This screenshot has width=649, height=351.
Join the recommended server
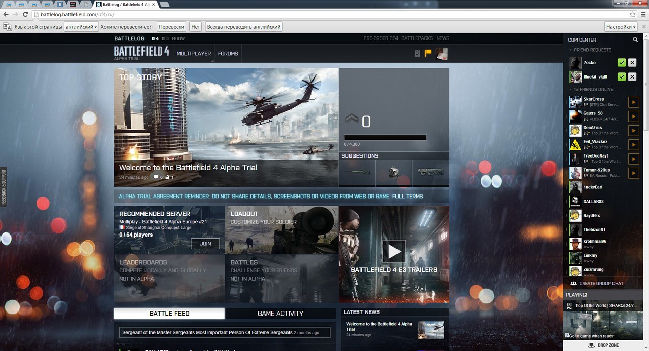pyautogui.click(x=205, y=244)
